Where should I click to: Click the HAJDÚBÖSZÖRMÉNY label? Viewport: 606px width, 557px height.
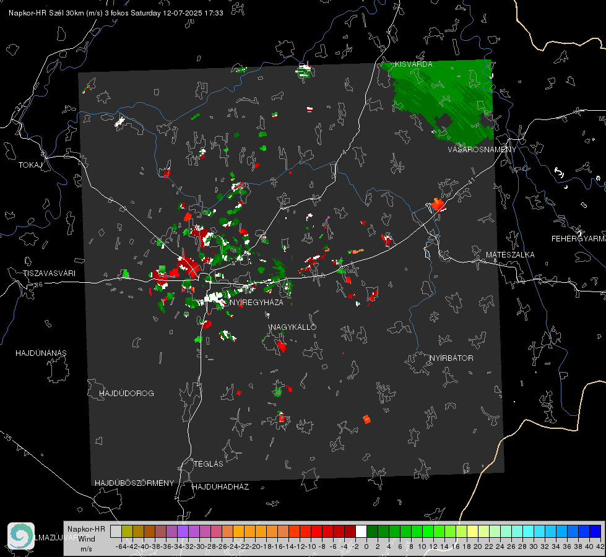click(x=134, y=483)
